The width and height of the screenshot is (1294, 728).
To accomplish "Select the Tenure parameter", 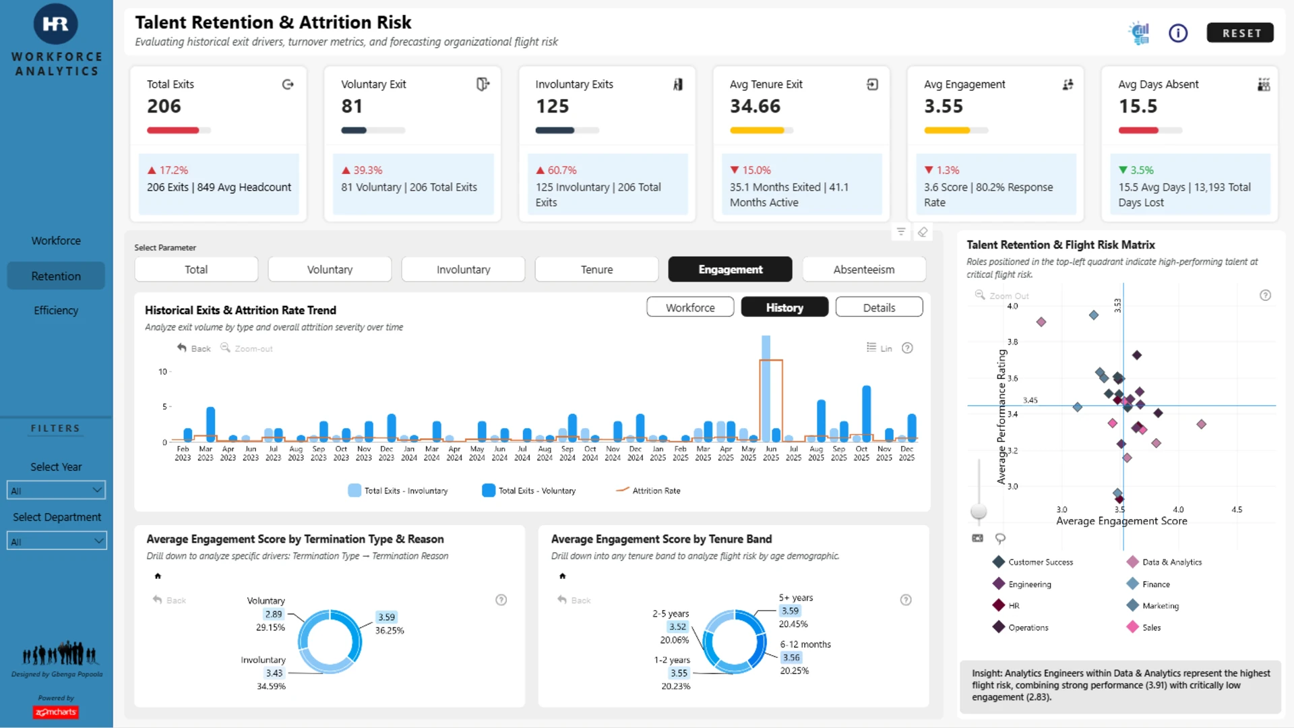I will (x=596, y=270).
